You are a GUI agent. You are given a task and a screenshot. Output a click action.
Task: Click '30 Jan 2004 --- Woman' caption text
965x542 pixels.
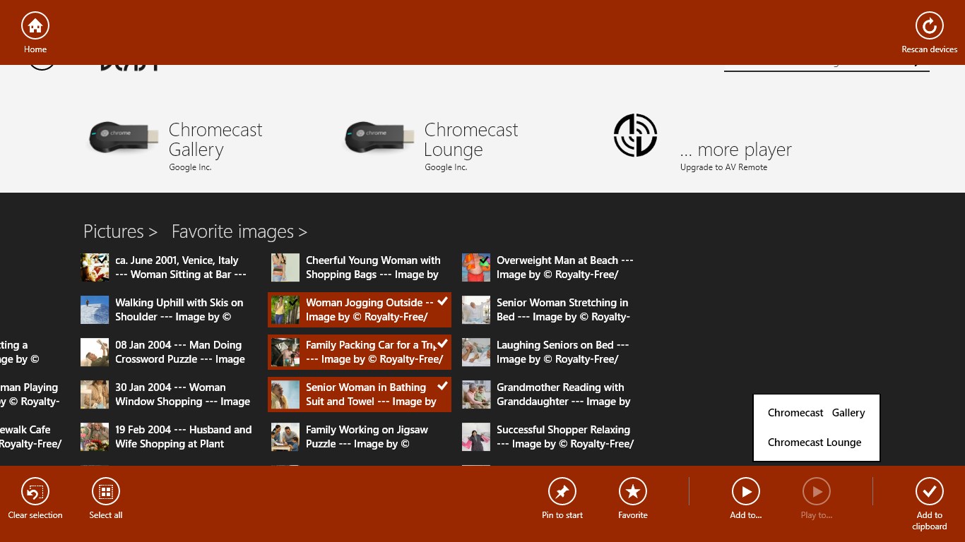(170, 387)
